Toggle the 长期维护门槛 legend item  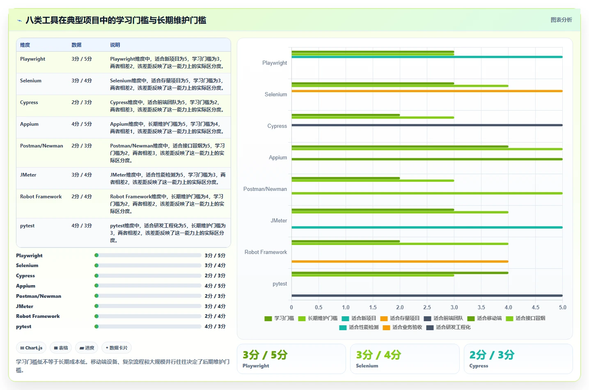point(318,318)
